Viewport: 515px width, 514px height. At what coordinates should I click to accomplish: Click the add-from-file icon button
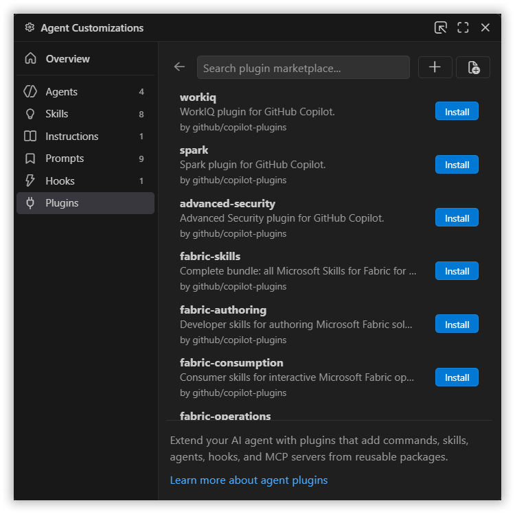pos(473,67)
